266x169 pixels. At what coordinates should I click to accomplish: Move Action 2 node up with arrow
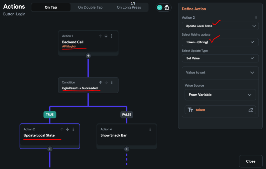point(62,129)
